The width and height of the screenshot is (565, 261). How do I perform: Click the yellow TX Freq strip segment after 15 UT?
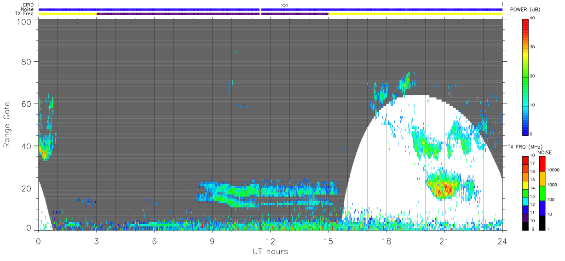click(x=415, y=14)
